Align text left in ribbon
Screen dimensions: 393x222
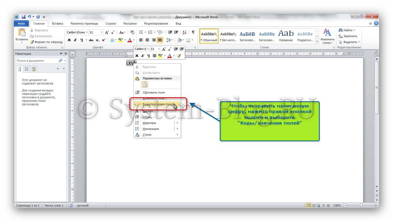coord(141,40)
